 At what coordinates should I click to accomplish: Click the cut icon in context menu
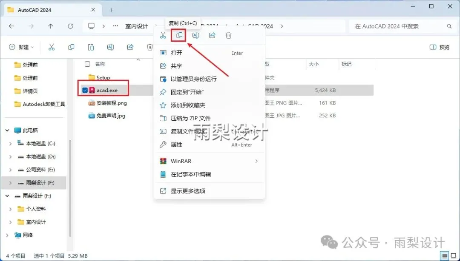(x=163, y=35)
